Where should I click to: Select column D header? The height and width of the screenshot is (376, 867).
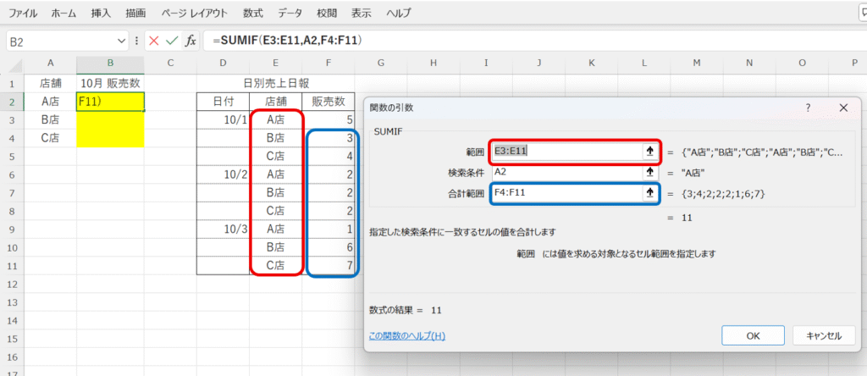tap(223, 64)
